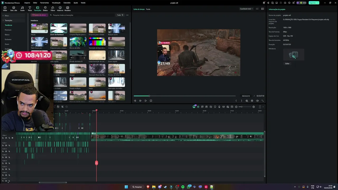Open the Ferramentas menu
338x190 pixels.
point(44,3)
